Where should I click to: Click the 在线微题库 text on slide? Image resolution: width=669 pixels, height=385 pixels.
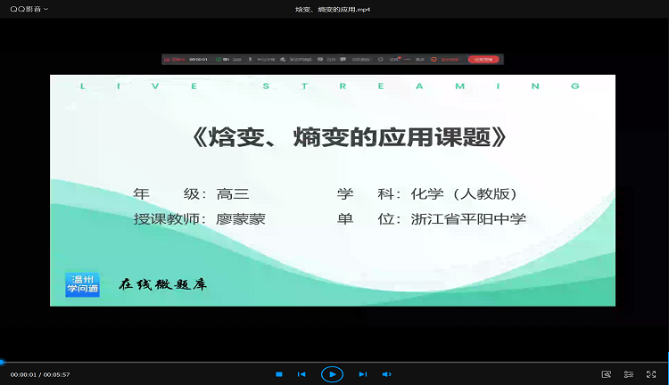[x=162, y=284]
